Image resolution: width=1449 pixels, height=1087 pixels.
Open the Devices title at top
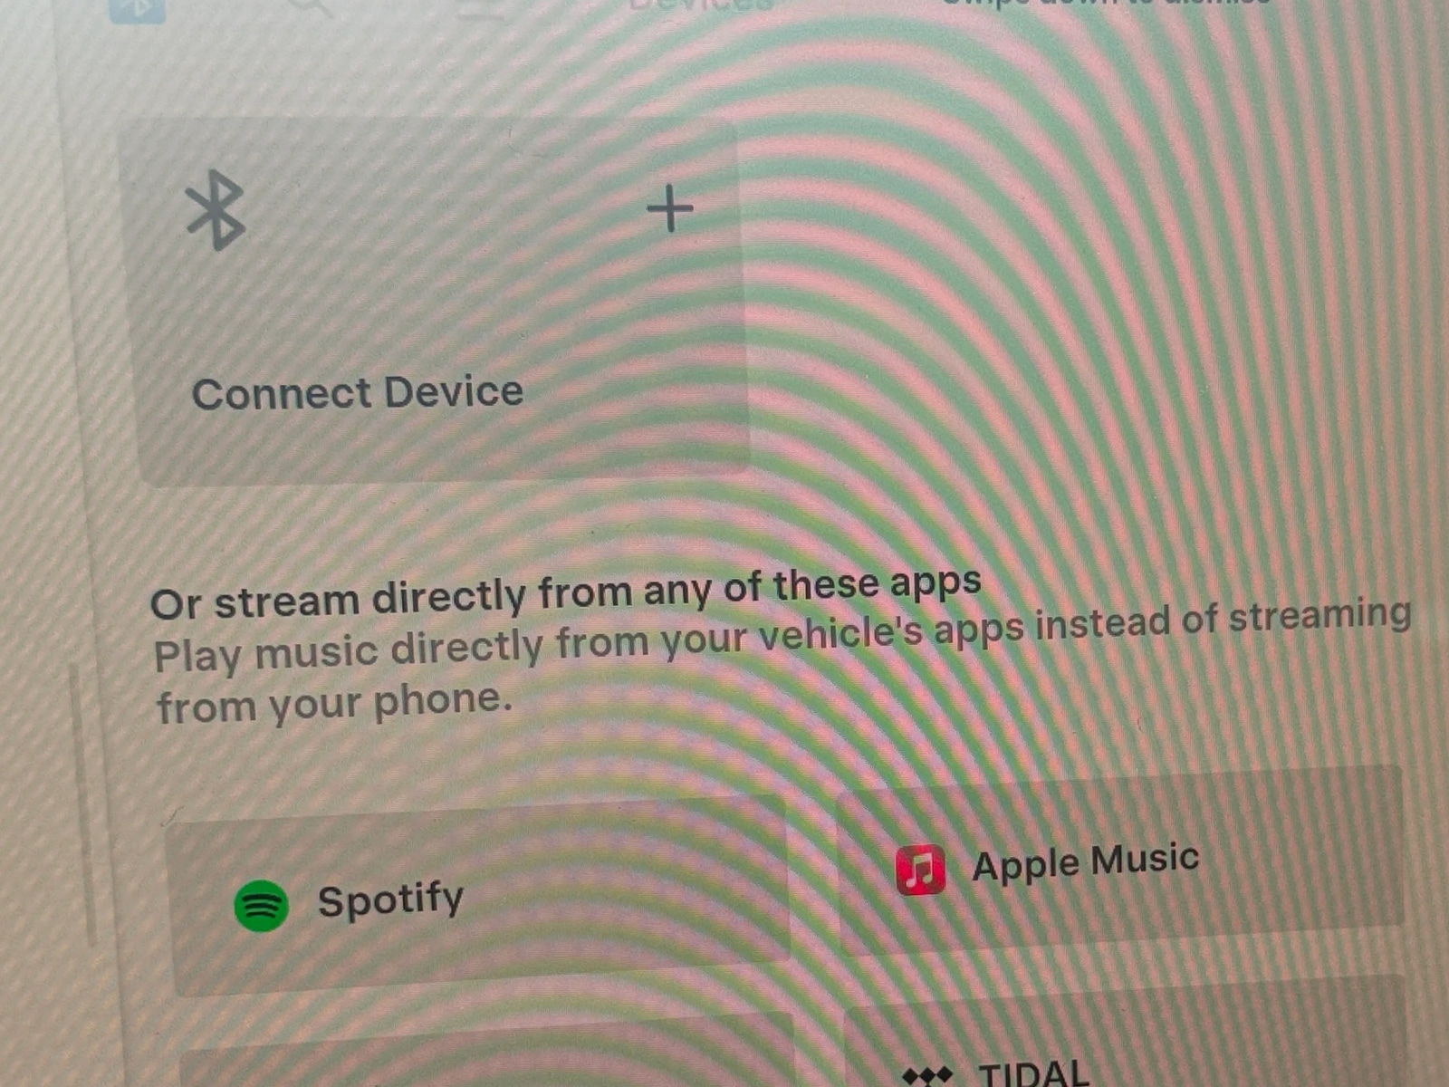702,5
